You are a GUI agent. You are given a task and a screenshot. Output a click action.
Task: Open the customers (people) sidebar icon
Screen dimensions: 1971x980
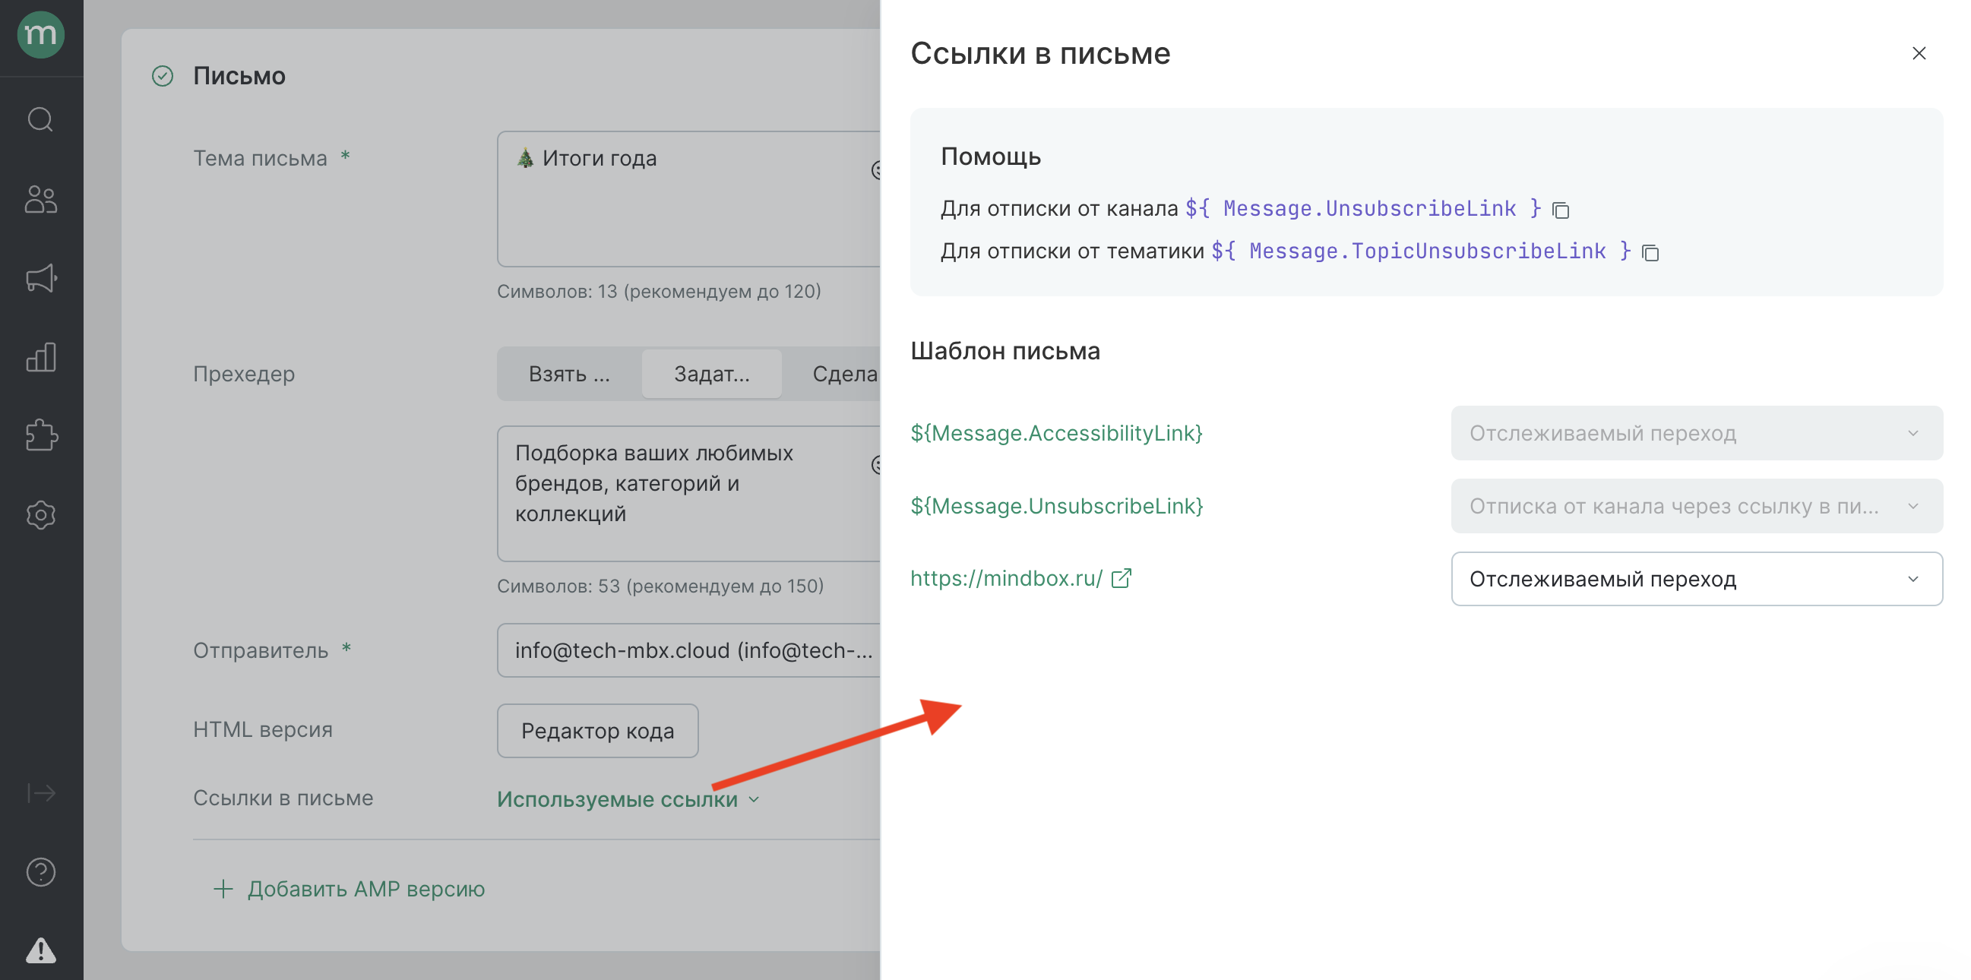pyautogui.click(x=40, y=200)
